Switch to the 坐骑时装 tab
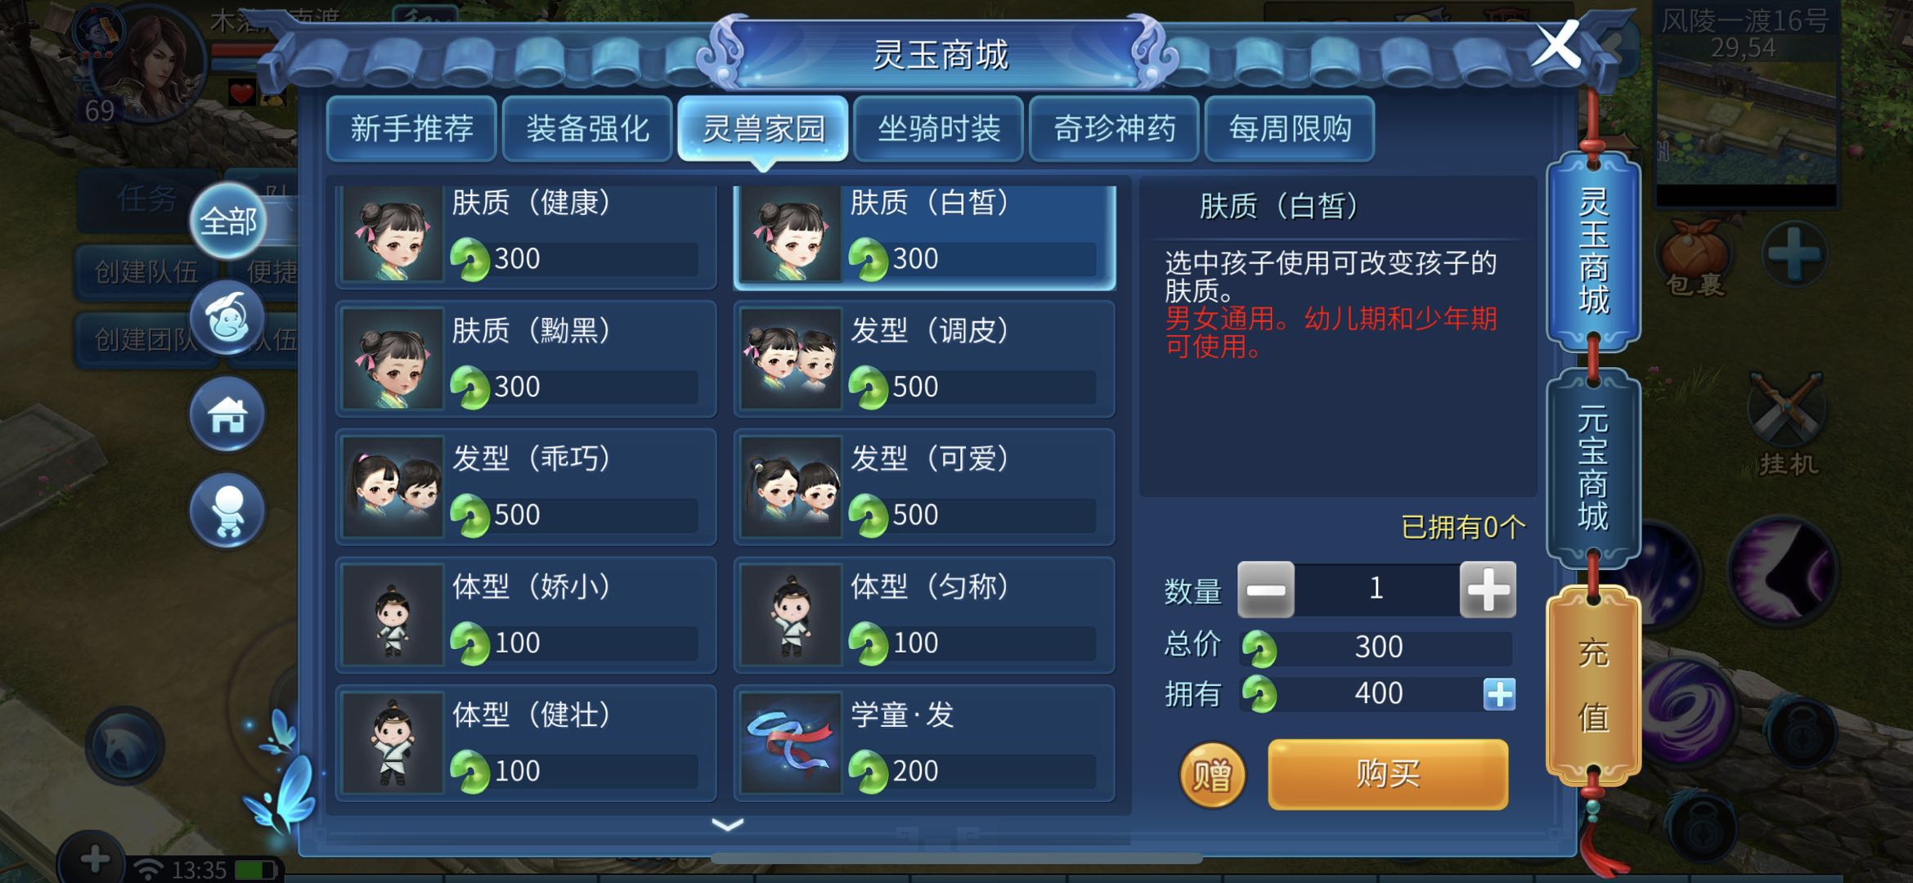1913x883 pixels. pos(939,128)
